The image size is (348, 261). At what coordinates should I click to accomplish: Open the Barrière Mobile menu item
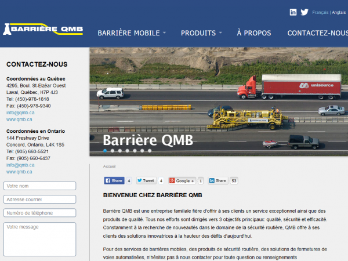pyautogui.click(x=129, y=33)
